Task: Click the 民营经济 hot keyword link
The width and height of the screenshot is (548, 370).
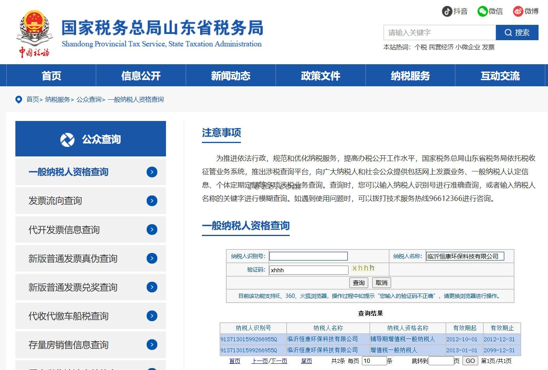Action: click(x=441, y=47)
